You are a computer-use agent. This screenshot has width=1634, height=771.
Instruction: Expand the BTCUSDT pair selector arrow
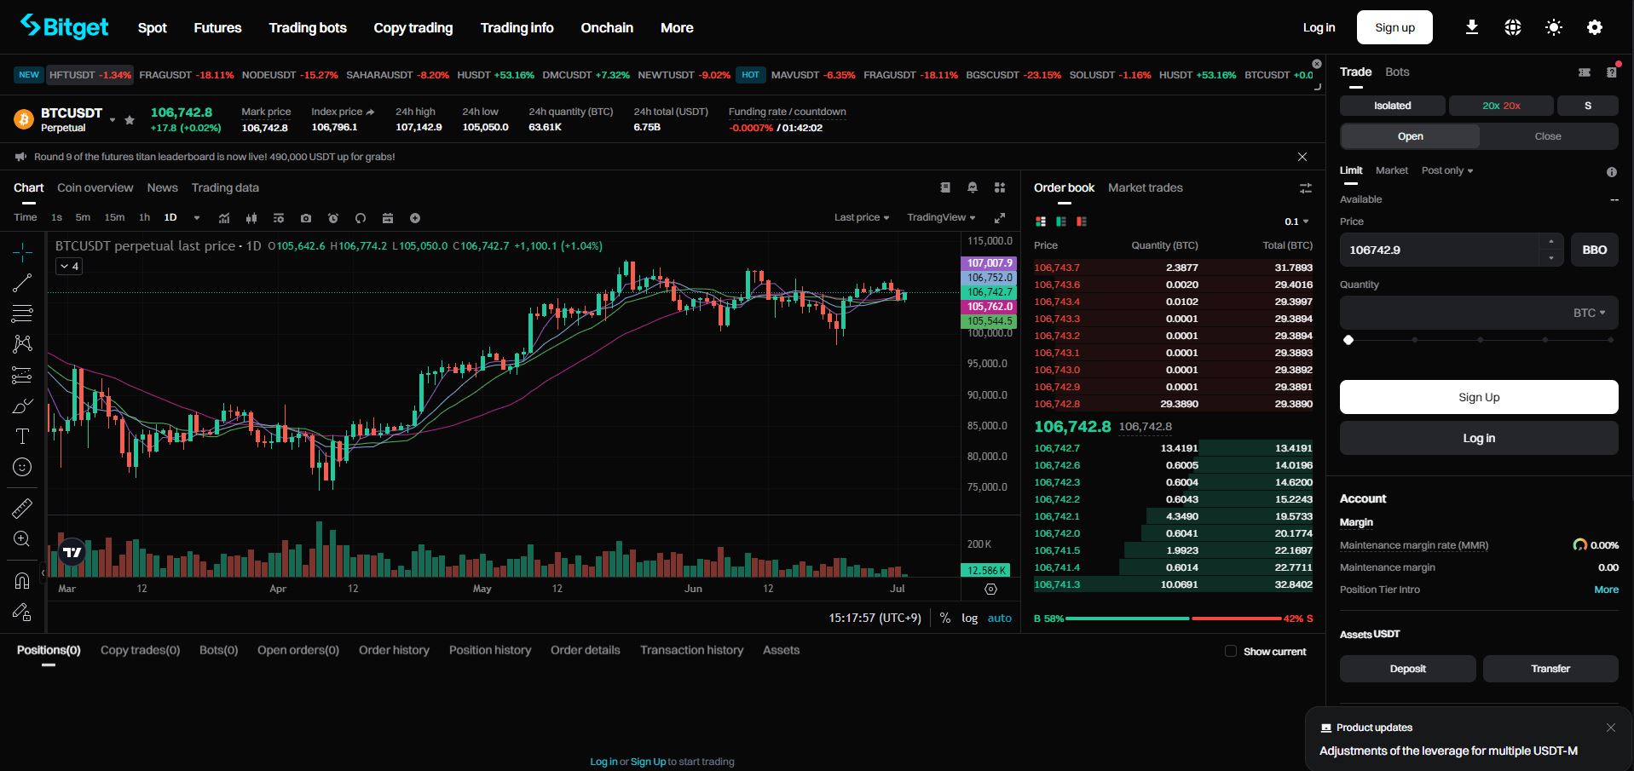113,120
